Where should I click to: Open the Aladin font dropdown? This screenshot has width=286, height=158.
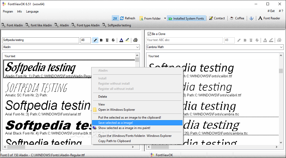137,47
